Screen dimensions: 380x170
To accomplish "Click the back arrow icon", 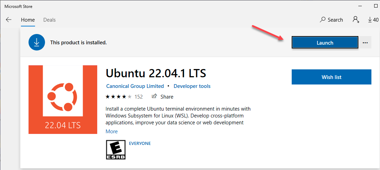I will pyautogui.click(x=9, y=20).
